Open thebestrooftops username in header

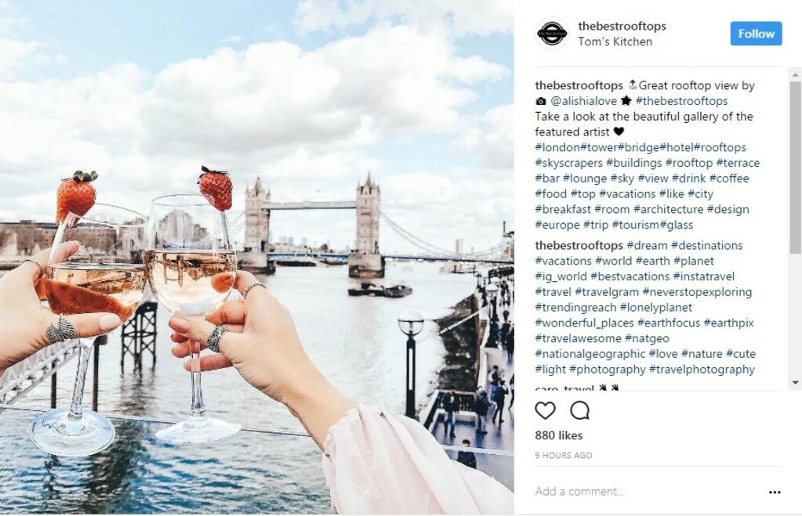(622, 26)
